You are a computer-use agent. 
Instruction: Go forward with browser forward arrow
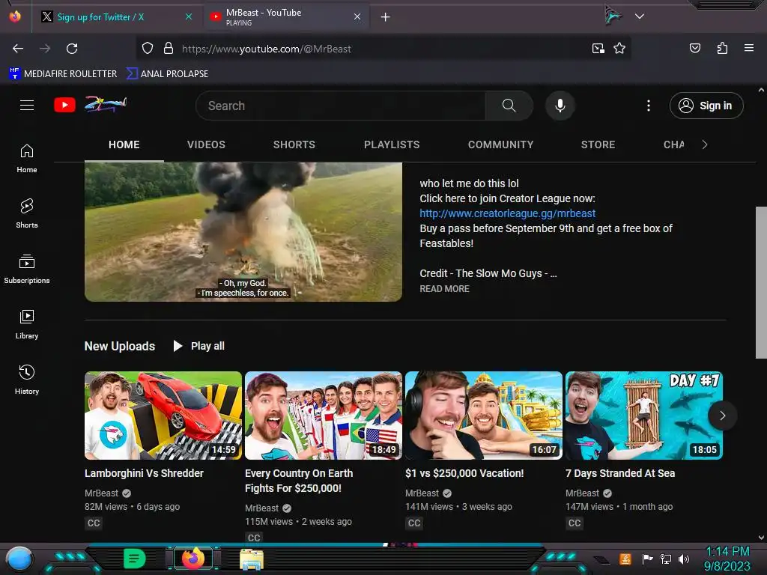45,49
